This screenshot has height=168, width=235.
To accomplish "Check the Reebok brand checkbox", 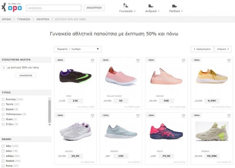I will coord(3,161).
